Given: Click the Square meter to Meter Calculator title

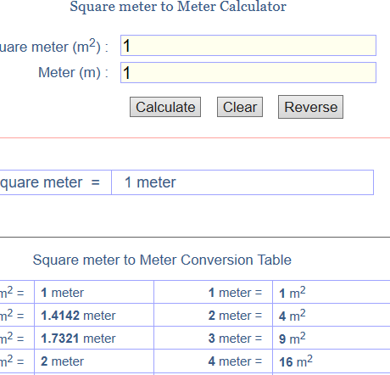Looking at the screenshot, I should (178, 7).
